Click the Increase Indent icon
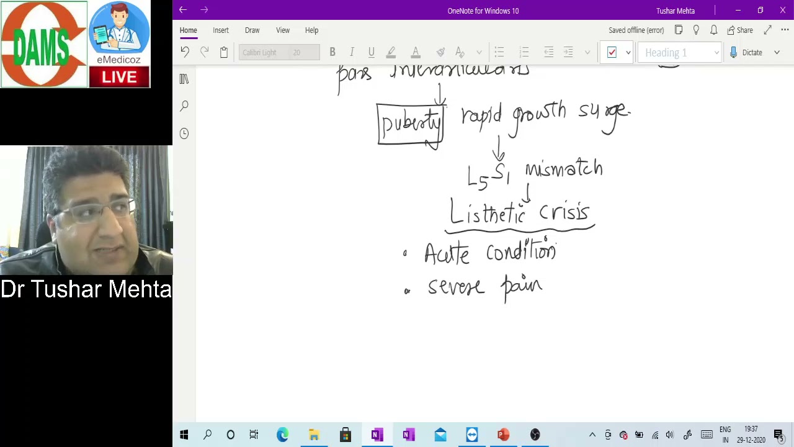 pyautogui.click(x=568, y=52)
